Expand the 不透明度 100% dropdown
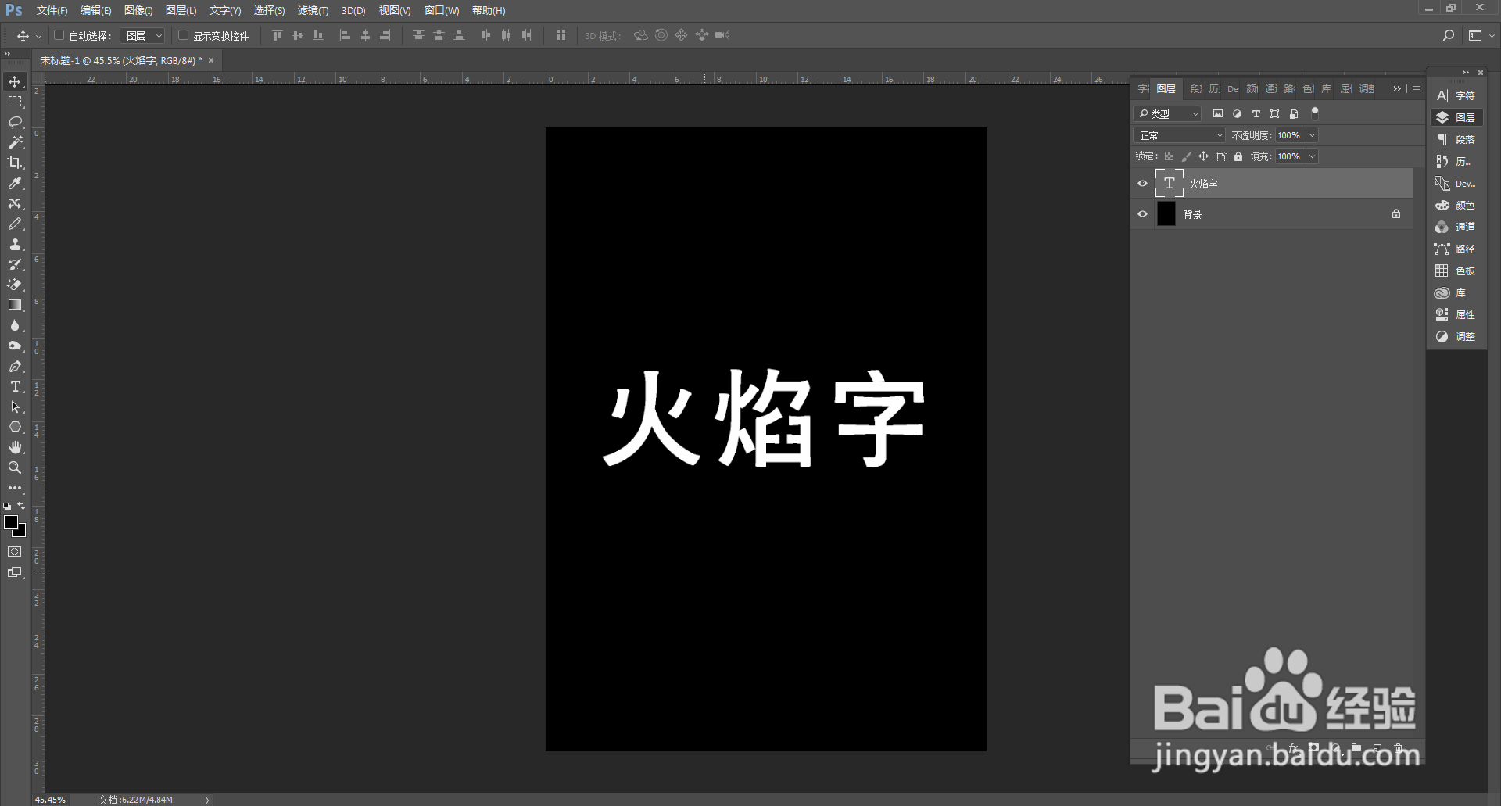Image resolution: width=1501 pixels, height=806 pixels. point(1312,134)
